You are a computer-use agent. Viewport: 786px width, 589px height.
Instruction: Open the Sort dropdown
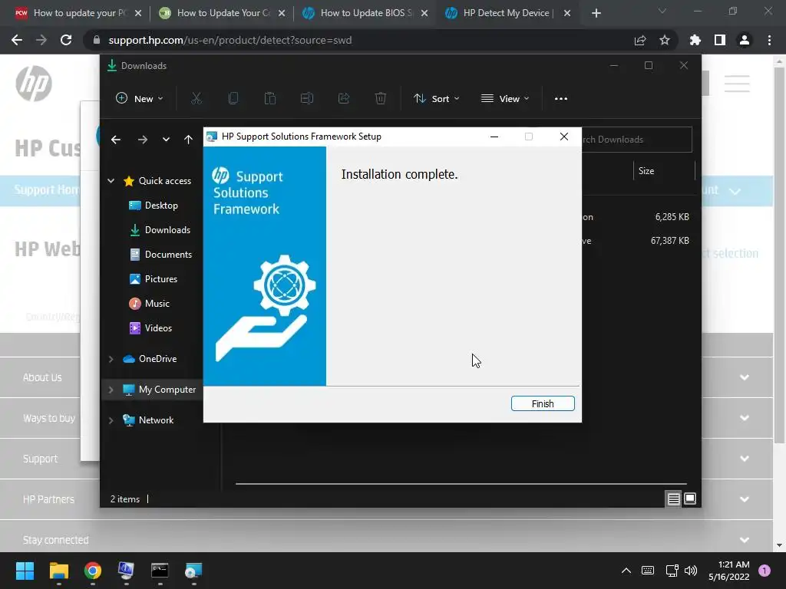click(x=436, y=99)
